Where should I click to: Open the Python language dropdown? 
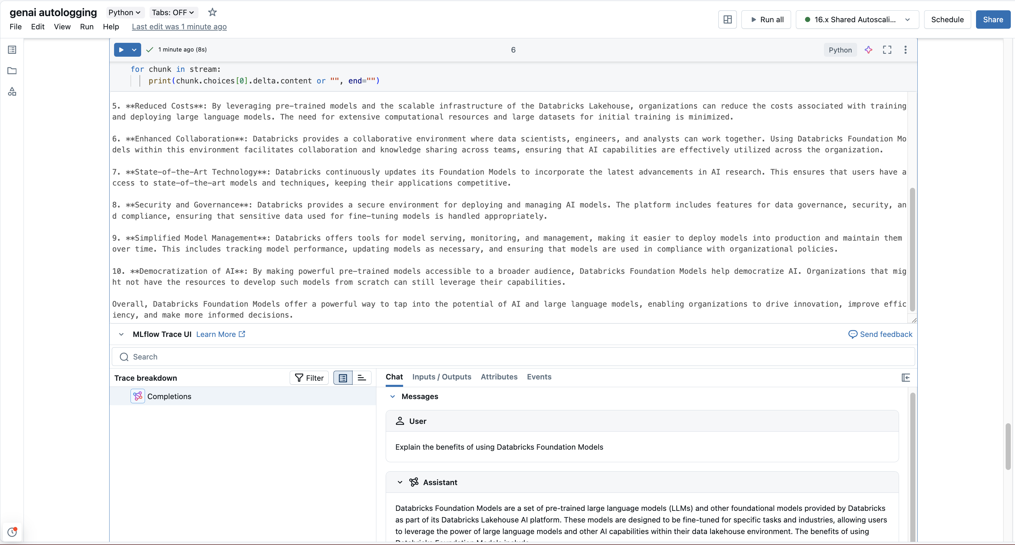(124, 13)
